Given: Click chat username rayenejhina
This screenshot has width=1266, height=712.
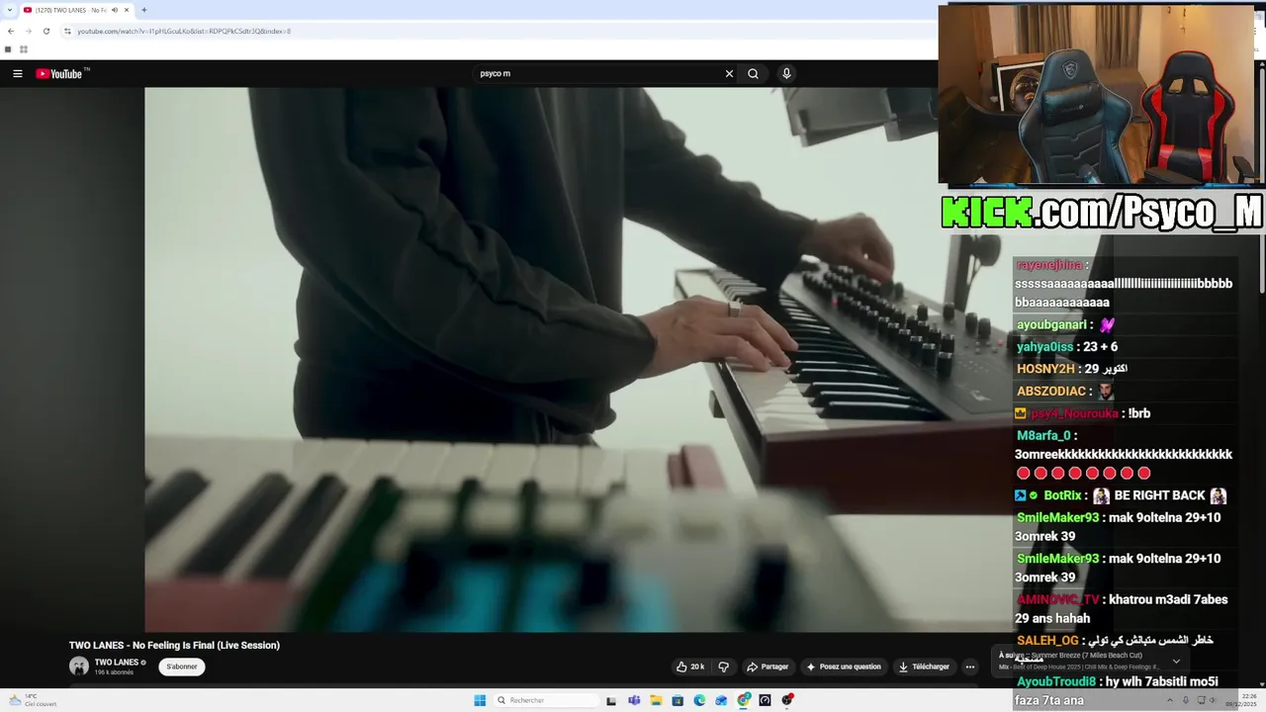Looking at the screenshot, I should point(1048,265).
